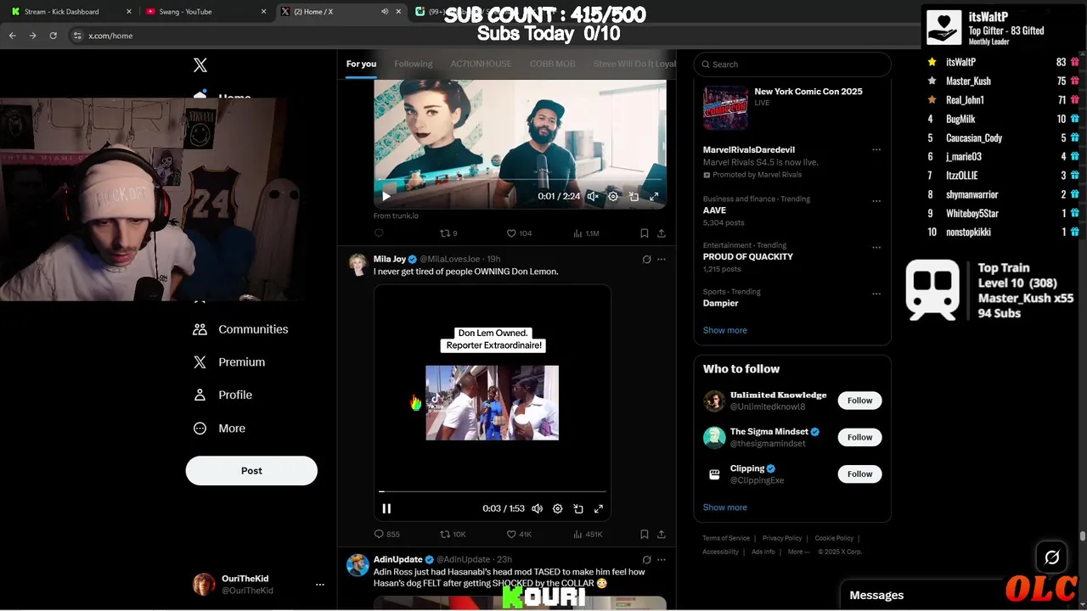View analytics showing 1.1M views
Image resolution: width=1087 pixels, height=611 pixels.
coord(586,233)
